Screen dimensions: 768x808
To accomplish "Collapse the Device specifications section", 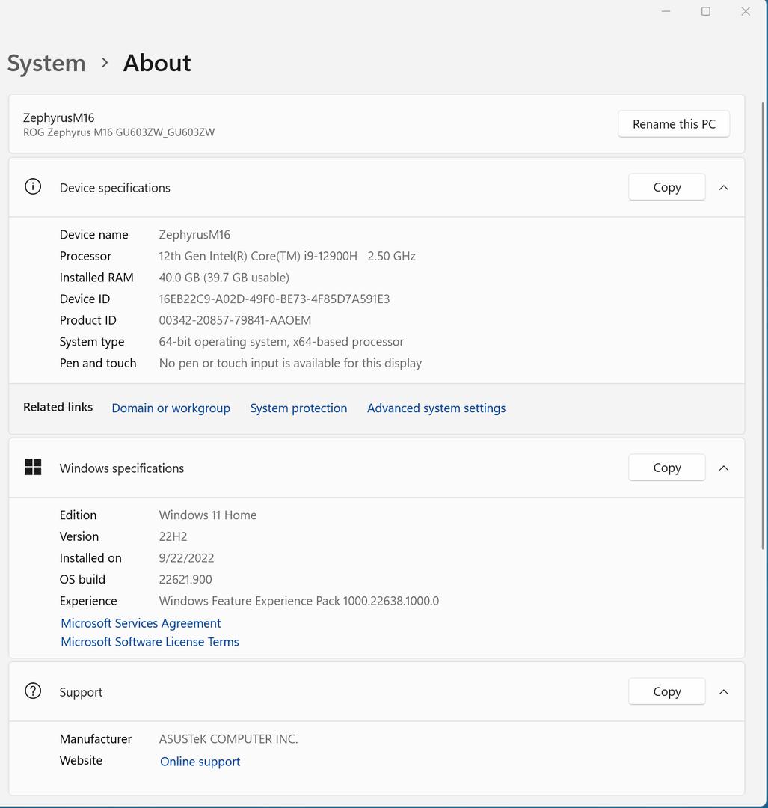I will (x=724, y=188).
